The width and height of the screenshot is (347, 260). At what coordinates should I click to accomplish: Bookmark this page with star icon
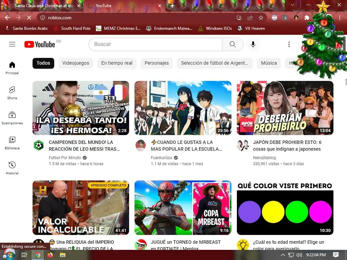pyautogui.click(x=261, y=18)
